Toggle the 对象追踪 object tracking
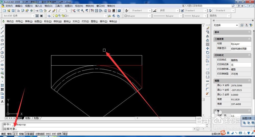The width and height of the screenshot is (255, 137). [x=40, y=134]
